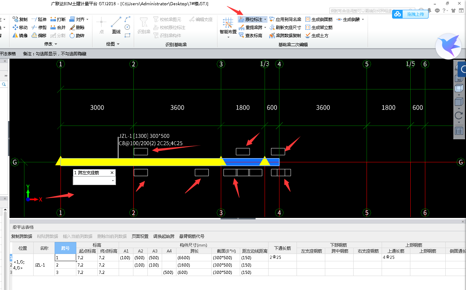Click 应用到同名梁 apply to same-name beams
Image resolution: width=466 pixels, height=290 pixels.
[x=285, y=19]
